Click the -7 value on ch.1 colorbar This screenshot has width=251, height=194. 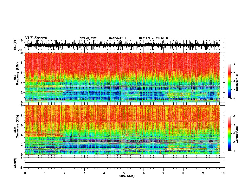point(234,99)
